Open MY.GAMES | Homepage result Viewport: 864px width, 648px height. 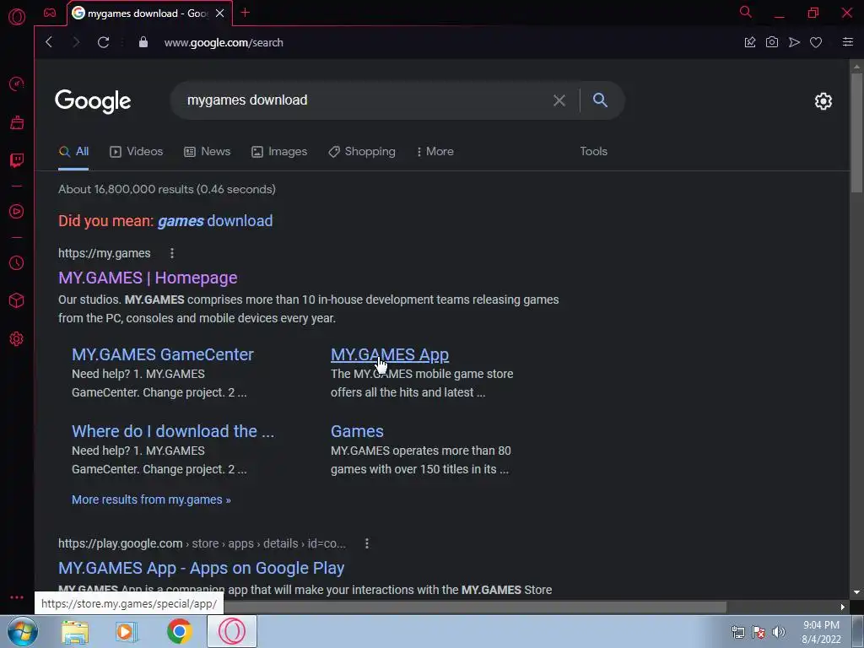pos(148,278)
